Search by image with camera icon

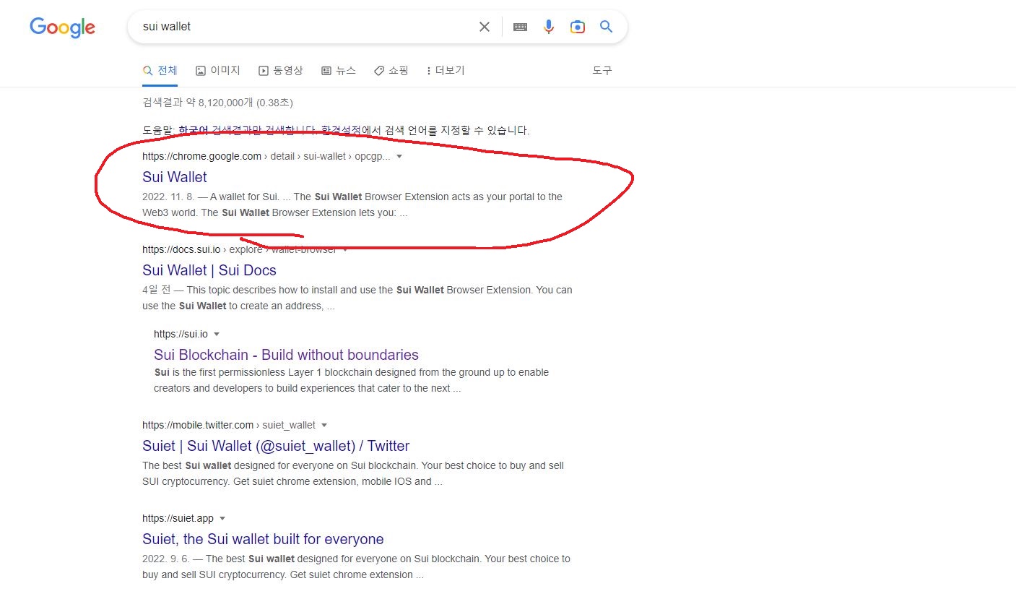tap(577, 27)
